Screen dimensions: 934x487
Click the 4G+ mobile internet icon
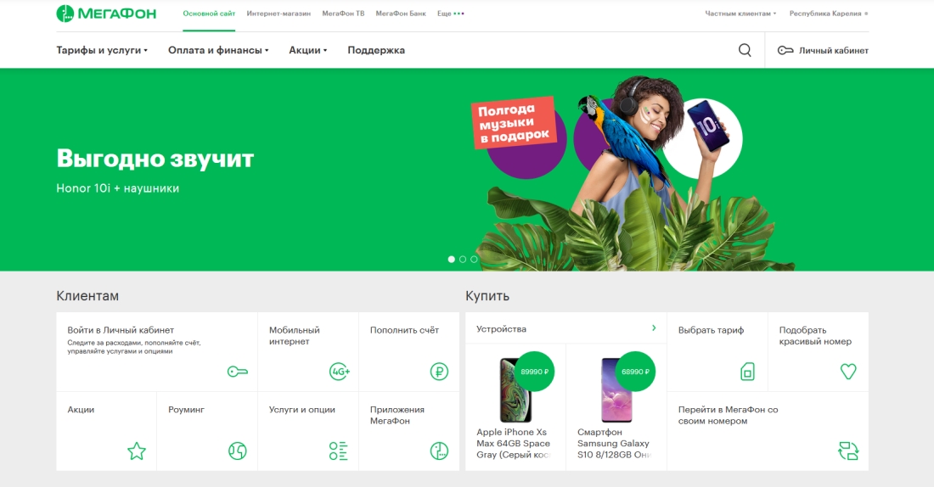click(339, 372)
